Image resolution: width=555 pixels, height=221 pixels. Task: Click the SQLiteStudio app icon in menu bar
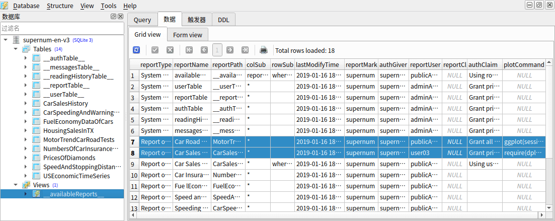[x=4, y=6]
